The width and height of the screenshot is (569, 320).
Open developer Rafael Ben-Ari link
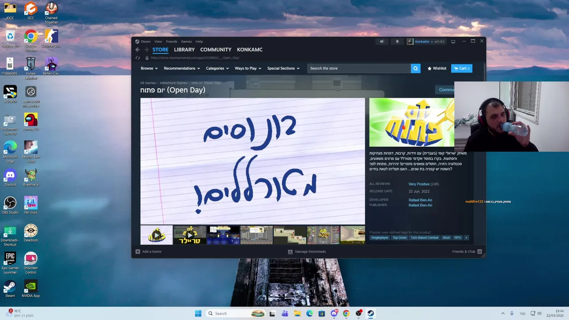point(420,200)
